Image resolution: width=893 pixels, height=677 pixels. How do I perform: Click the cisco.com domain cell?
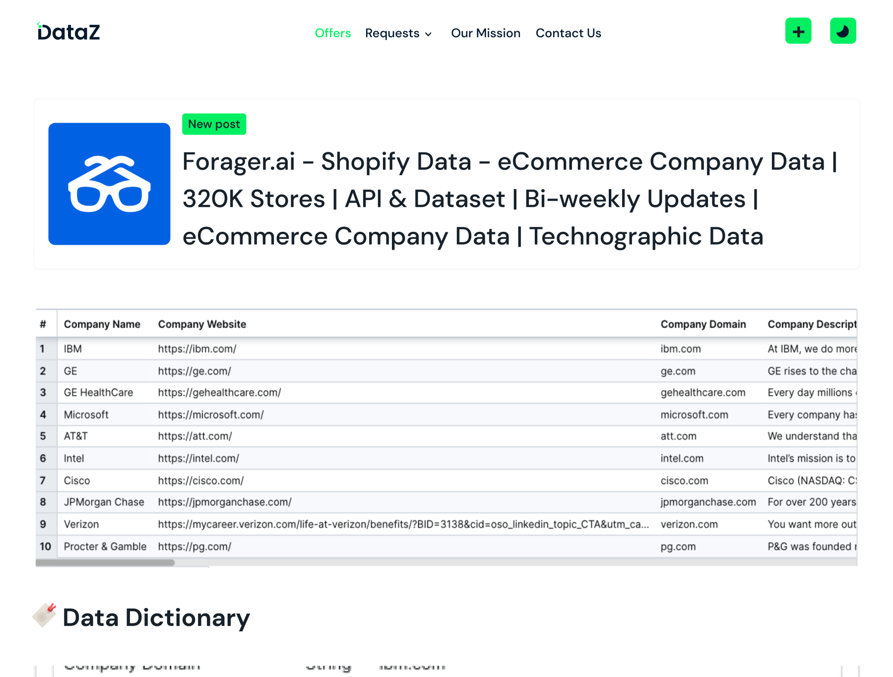(685, 481)
